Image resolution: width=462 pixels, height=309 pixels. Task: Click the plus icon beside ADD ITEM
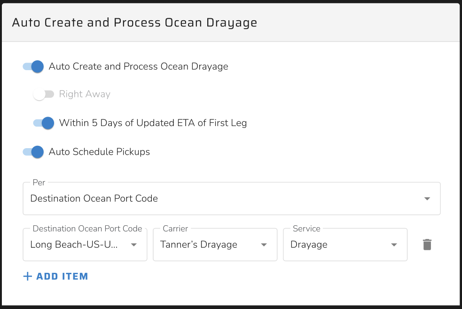(27, 276)
